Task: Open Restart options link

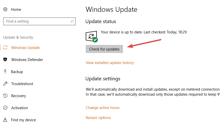Action: pos(98,118)
